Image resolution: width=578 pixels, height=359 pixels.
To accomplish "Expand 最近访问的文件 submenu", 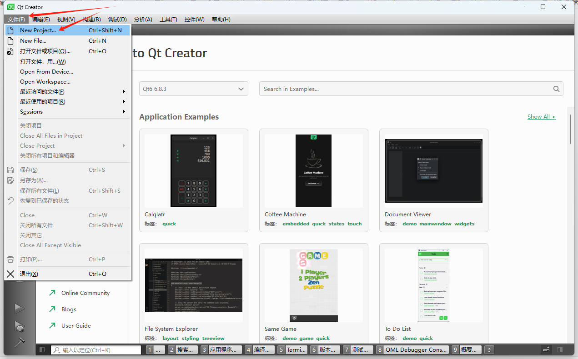I will pyautogui.click(x=67, y=91).
